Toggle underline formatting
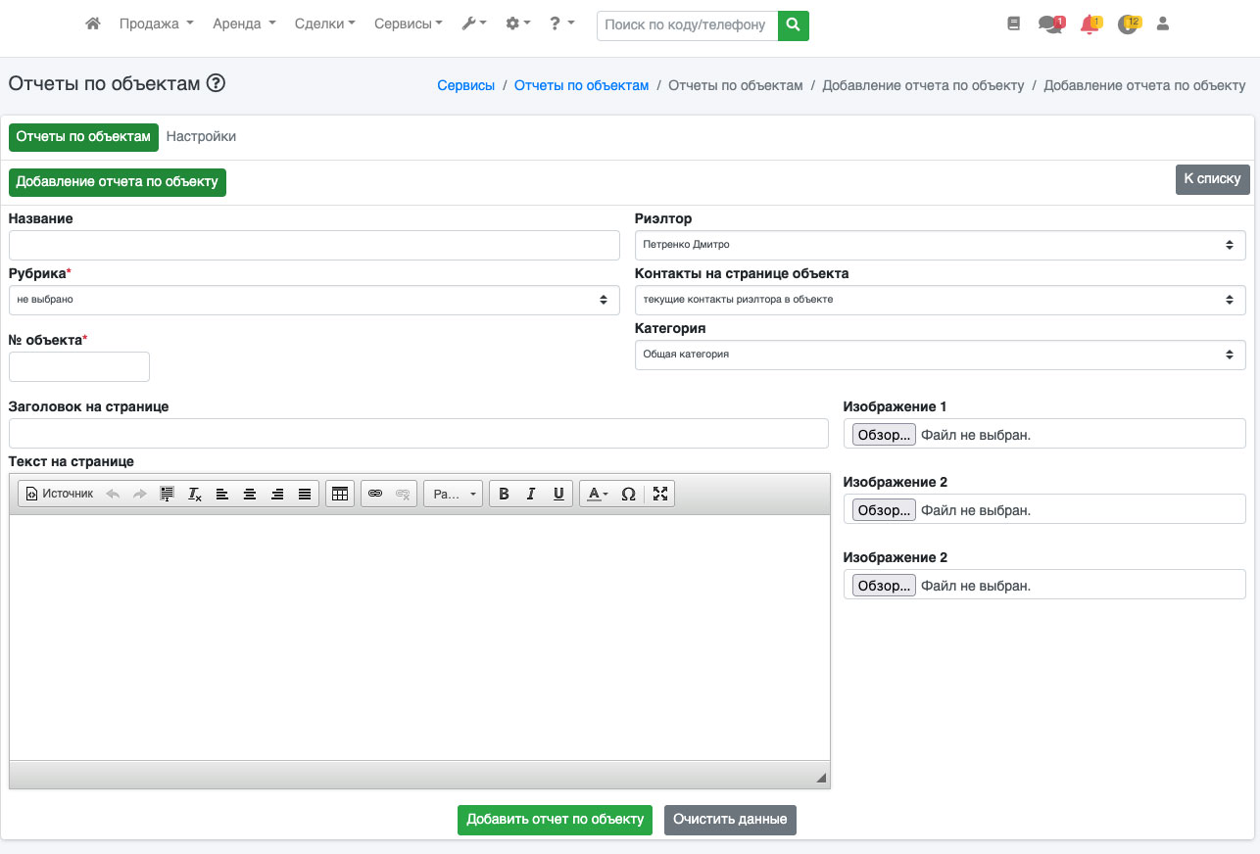 tap(558, 495)
